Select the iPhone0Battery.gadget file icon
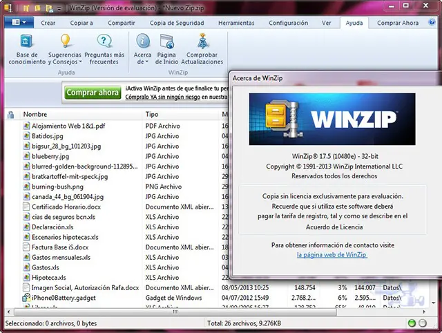The width and height of the screenshot is (442, 333). point(26,298)
